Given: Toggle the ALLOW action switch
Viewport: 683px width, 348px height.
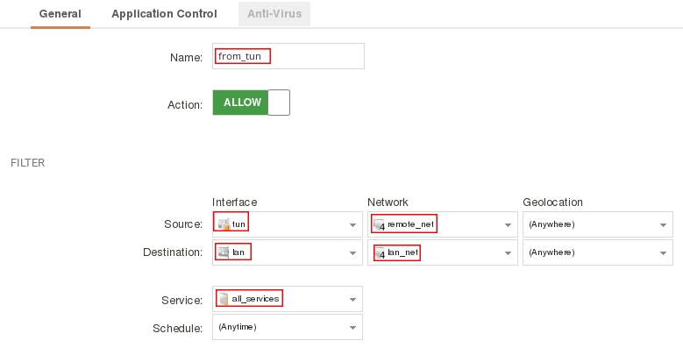Looking at the screenshot, I should pos(252,103).
